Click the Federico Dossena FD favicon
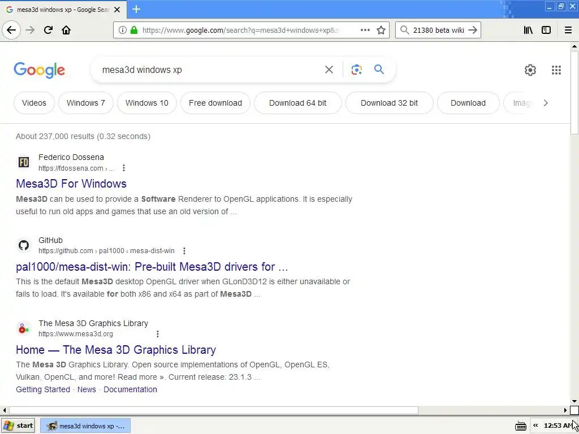The height and width of the screenshot is (434, 579). point(24,162)
